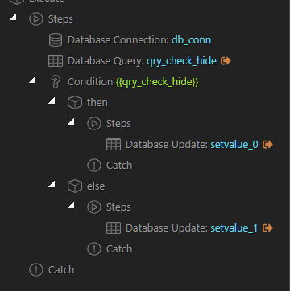Viewport: 290px width, 291px height.
Task: Select the db_conn connection name
Action: point(192,40)
